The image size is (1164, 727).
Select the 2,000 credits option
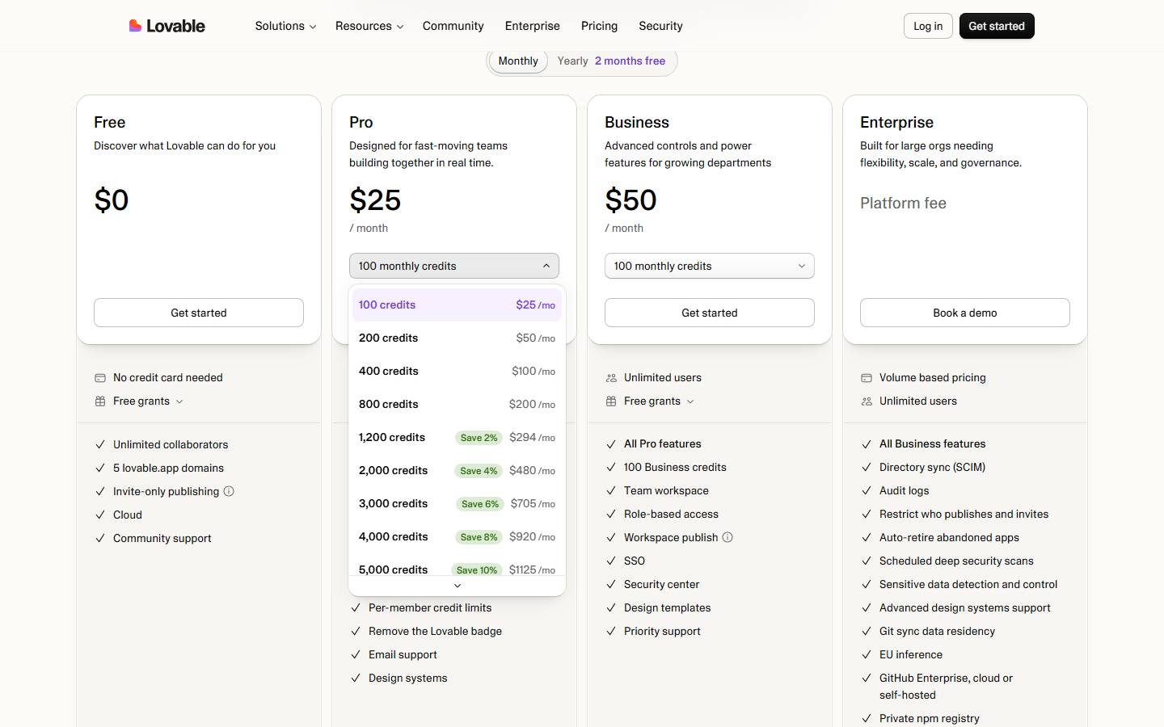point(457,470)
